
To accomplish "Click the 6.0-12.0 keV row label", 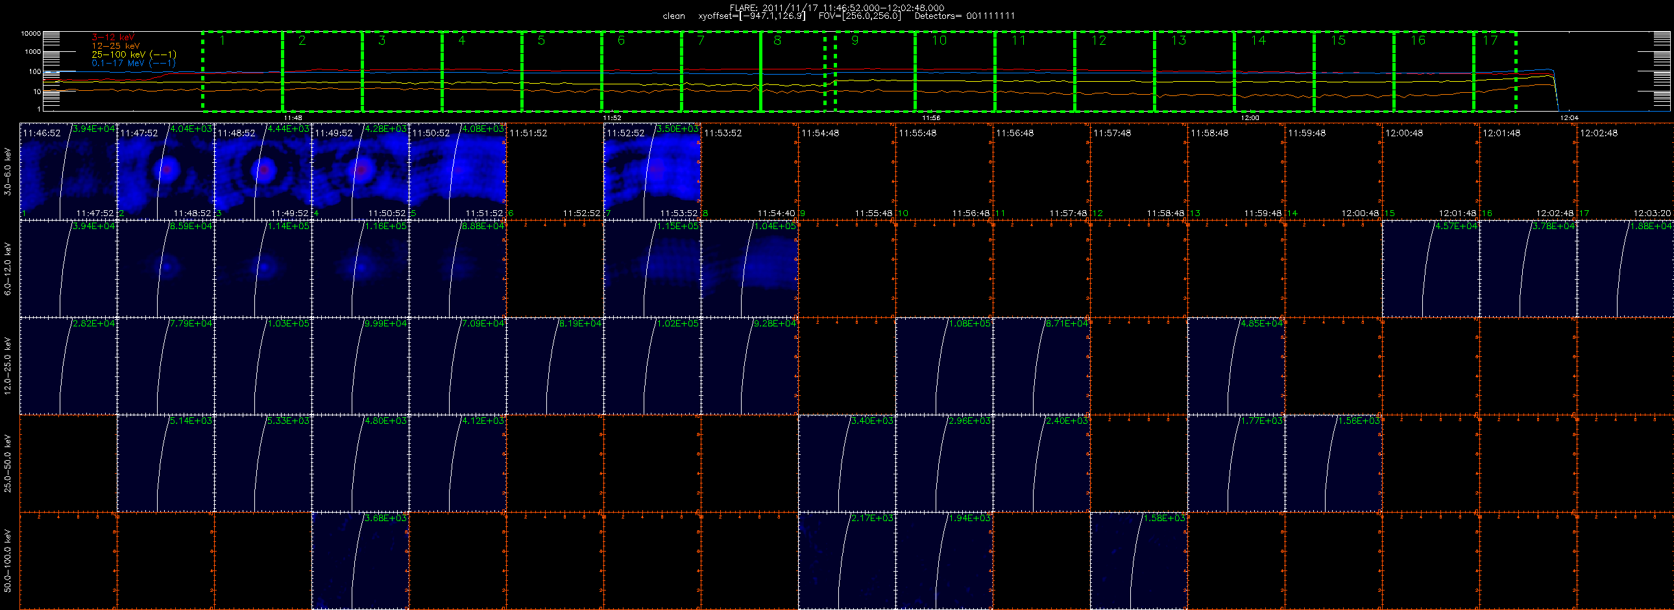I will [8, 269].
